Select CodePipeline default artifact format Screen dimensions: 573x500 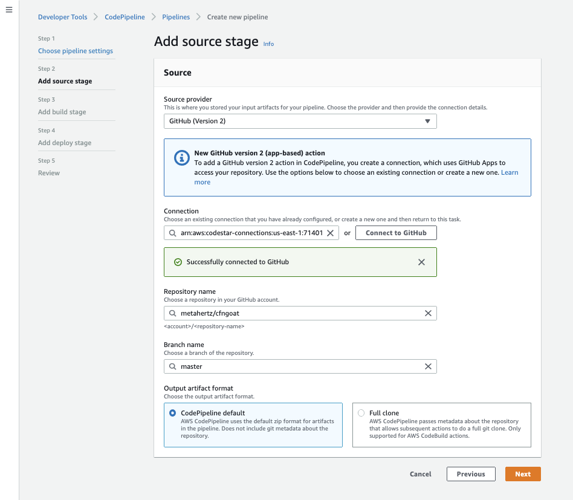click(172, 413)
